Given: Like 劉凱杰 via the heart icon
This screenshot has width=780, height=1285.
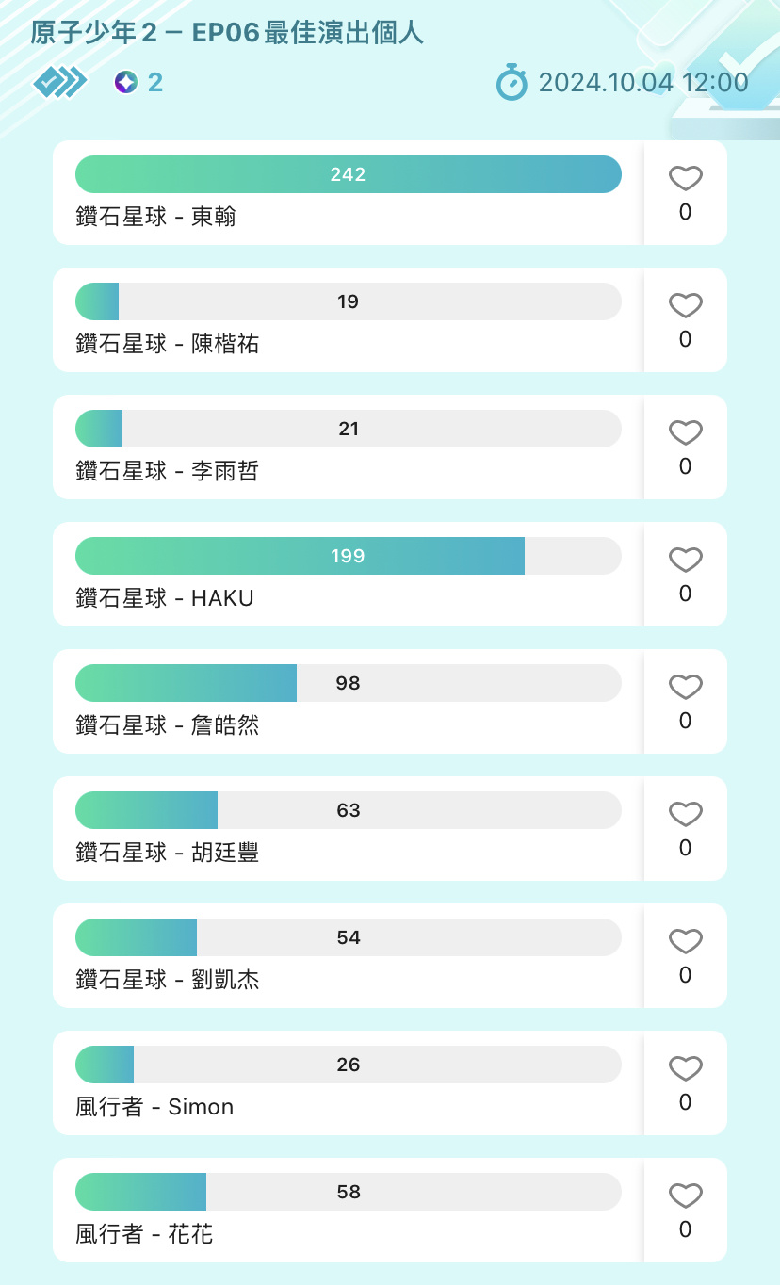Looking at the screenshot, I should (x=685, y=941).
